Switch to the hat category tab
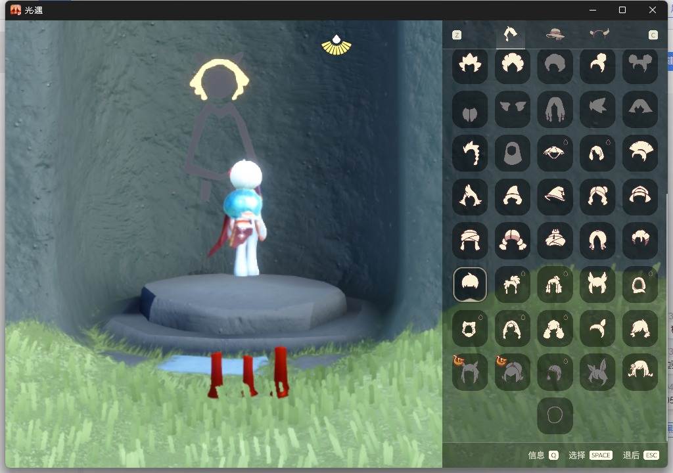 pyautogui.click(x=555, y=34)
